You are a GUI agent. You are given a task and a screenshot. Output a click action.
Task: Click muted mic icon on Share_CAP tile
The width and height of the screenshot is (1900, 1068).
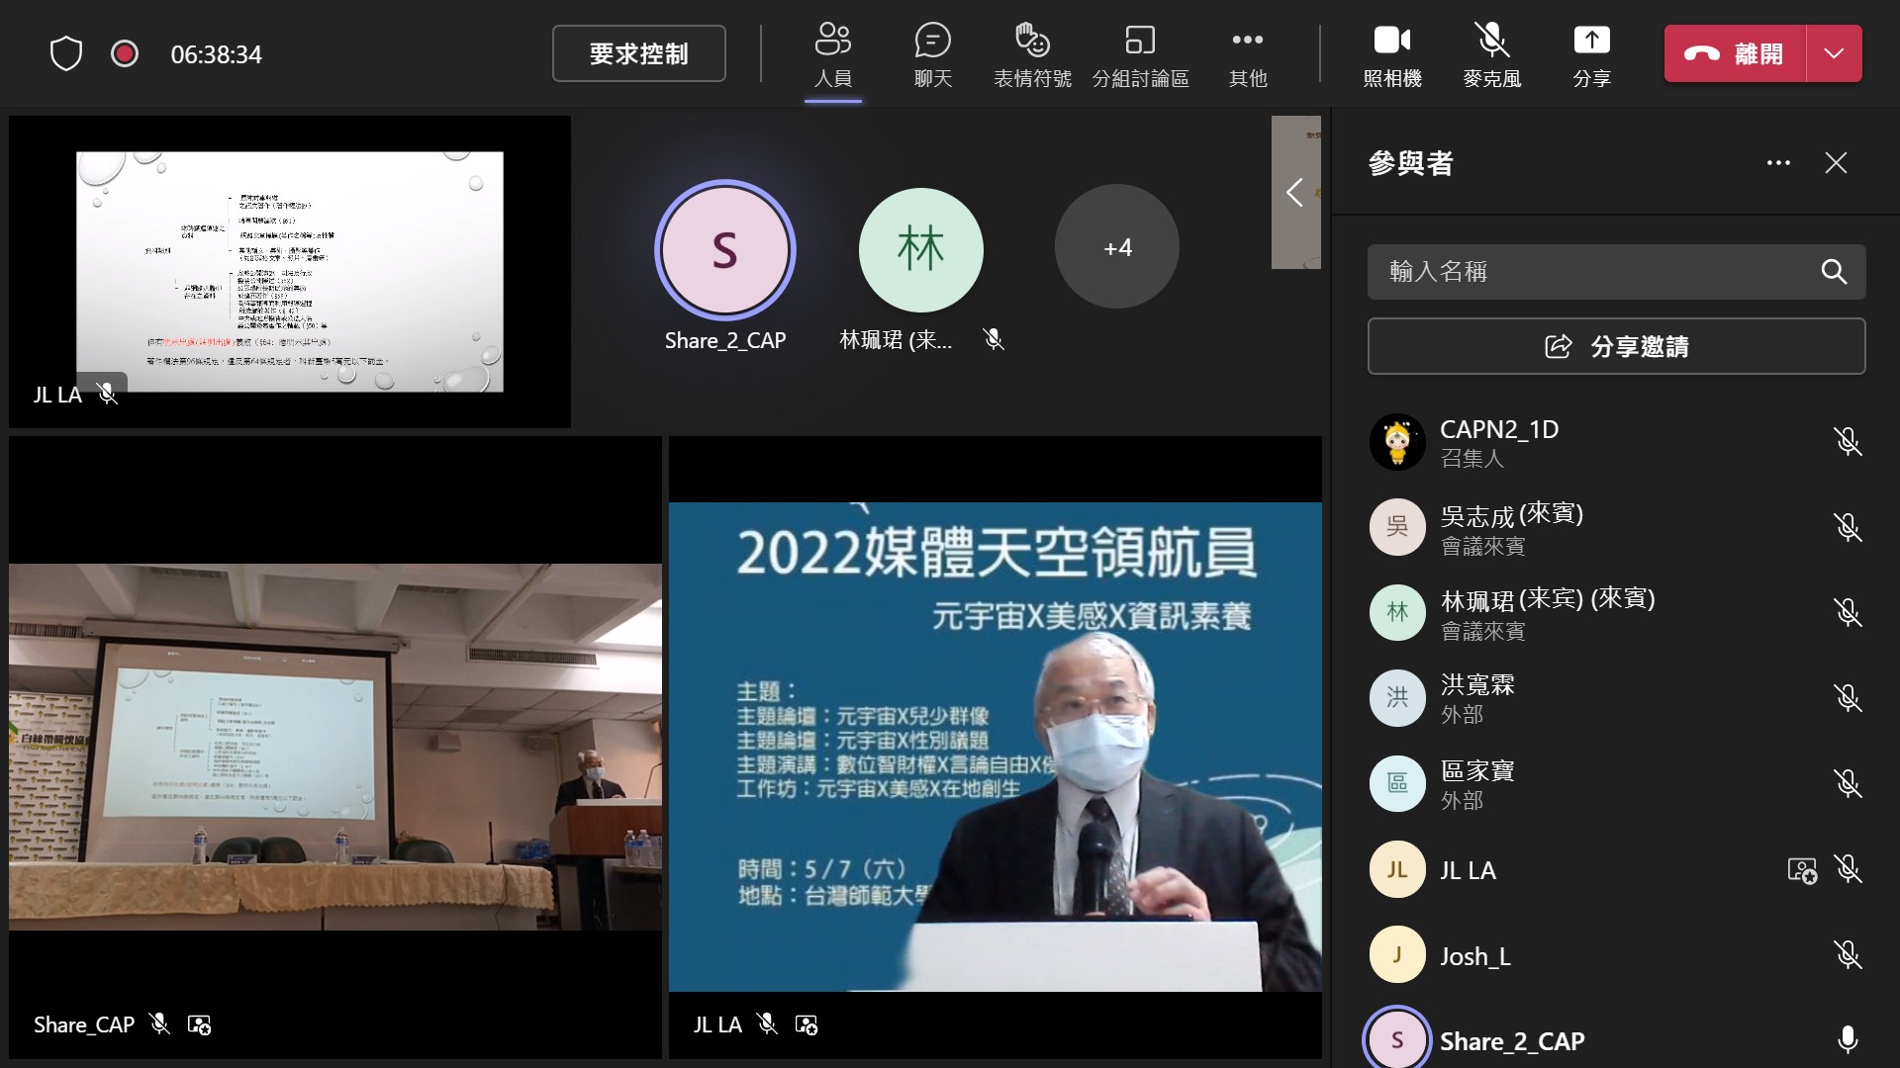159,1024
